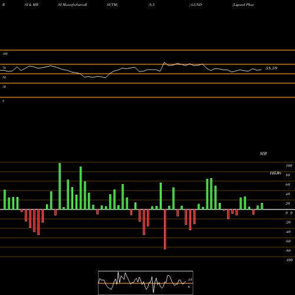Click the tallest green MR histogram bar
The width and height of the screenshot is (295, 295).
[x=60, y=186]
